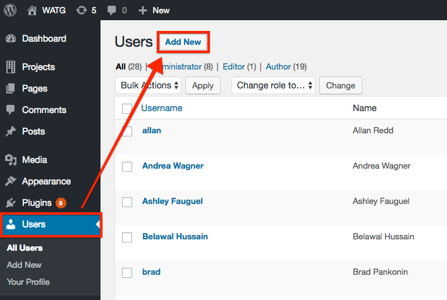Filter users by Author role
The image size is (447, 300).
(x=278, y=66)
